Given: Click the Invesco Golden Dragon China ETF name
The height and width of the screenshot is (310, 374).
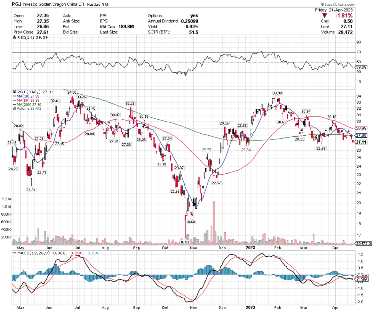Looking at the screenshot, I should point(54,5).
